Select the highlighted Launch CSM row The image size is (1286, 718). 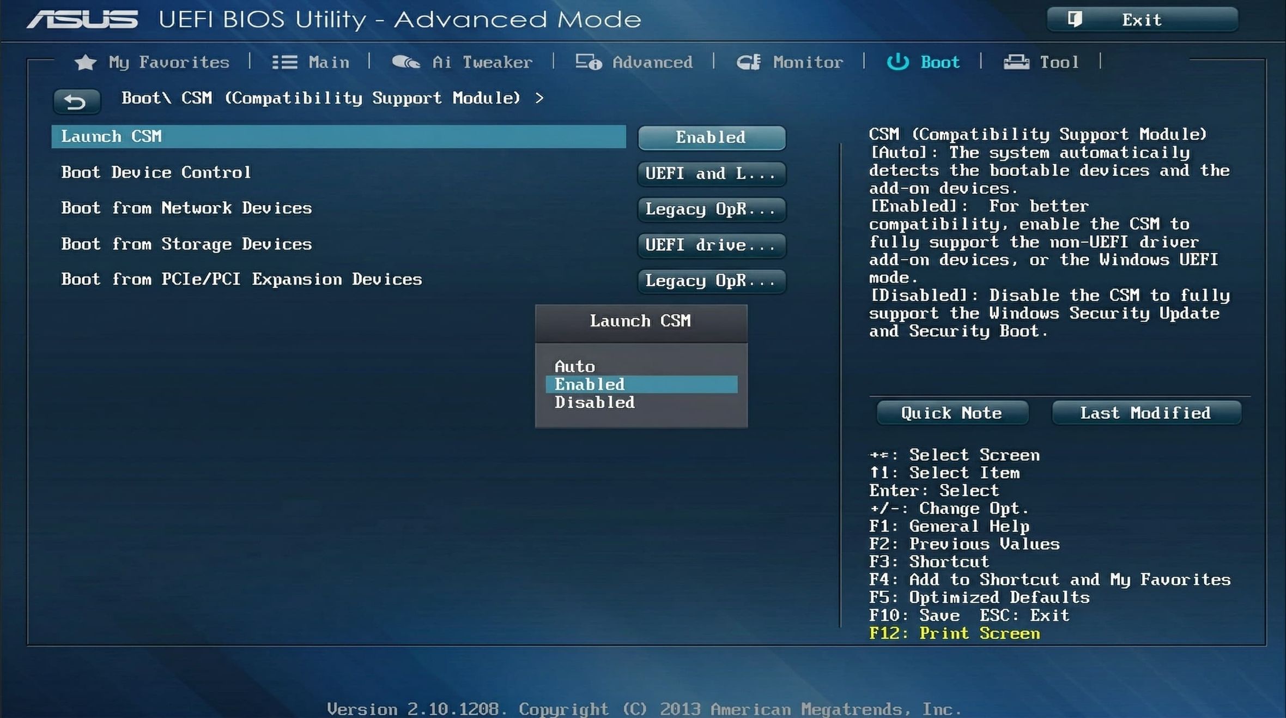pyautogui.click(x=338, y=136)
